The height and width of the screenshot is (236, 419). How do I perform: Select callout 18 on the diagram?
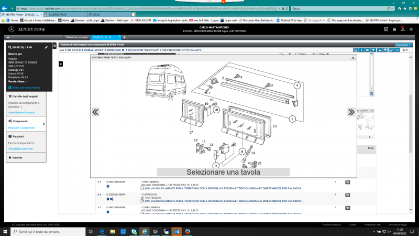[216, 110]
